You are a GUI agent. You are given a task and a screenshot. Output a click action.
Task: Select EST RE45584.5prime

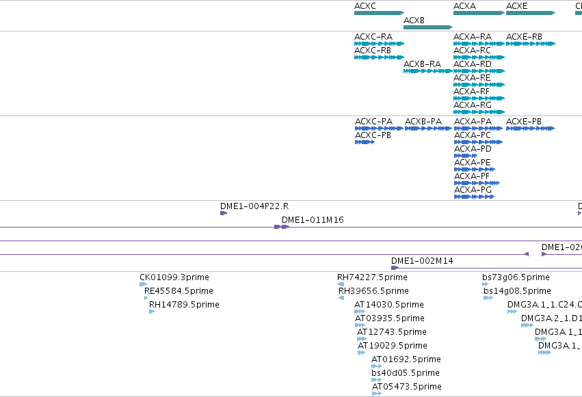click(x=146, y=298)
